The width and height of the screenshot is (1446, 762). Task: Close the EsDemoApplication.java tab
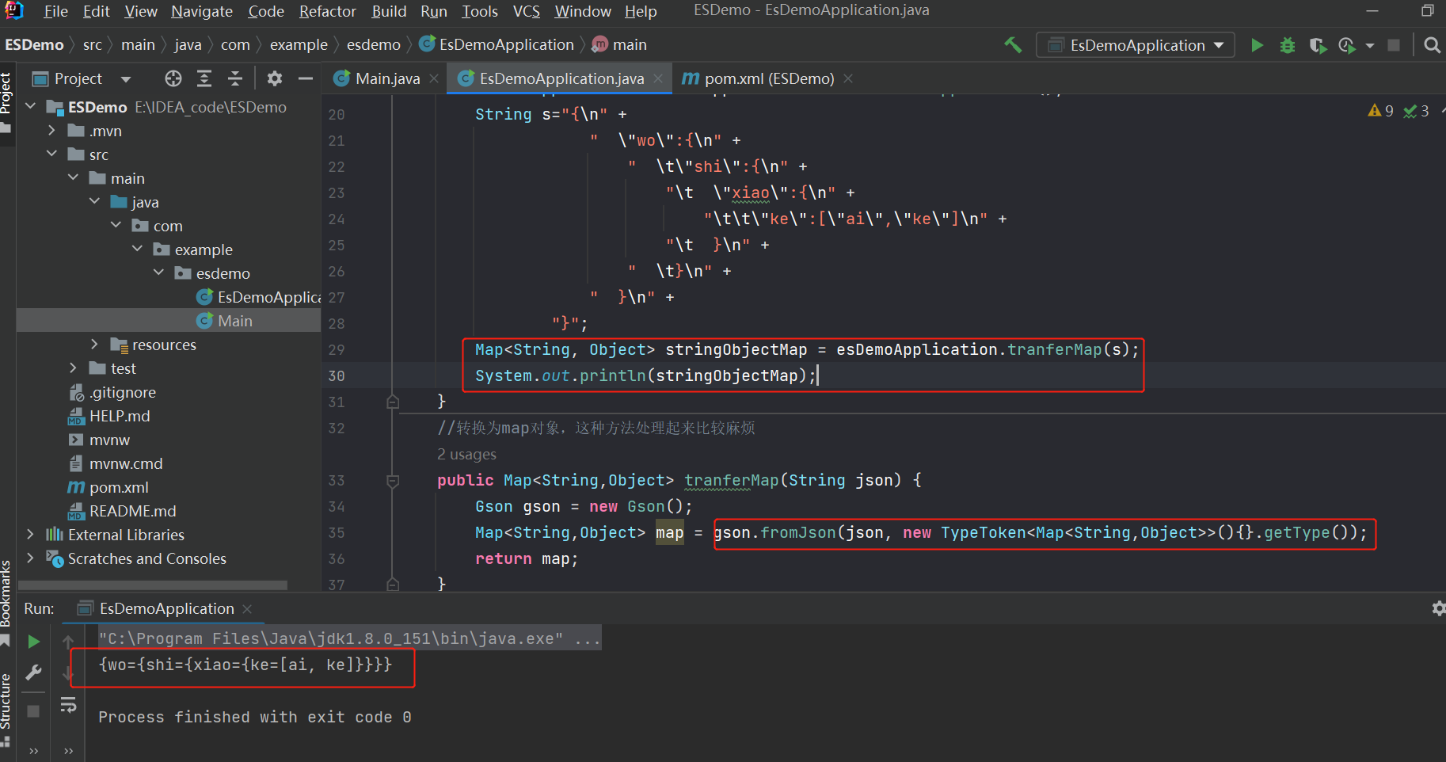658,78
